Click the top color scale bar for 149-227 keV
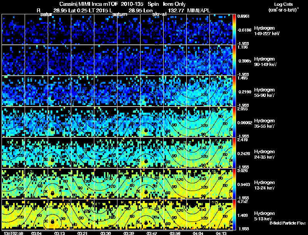 pos(234,29)
